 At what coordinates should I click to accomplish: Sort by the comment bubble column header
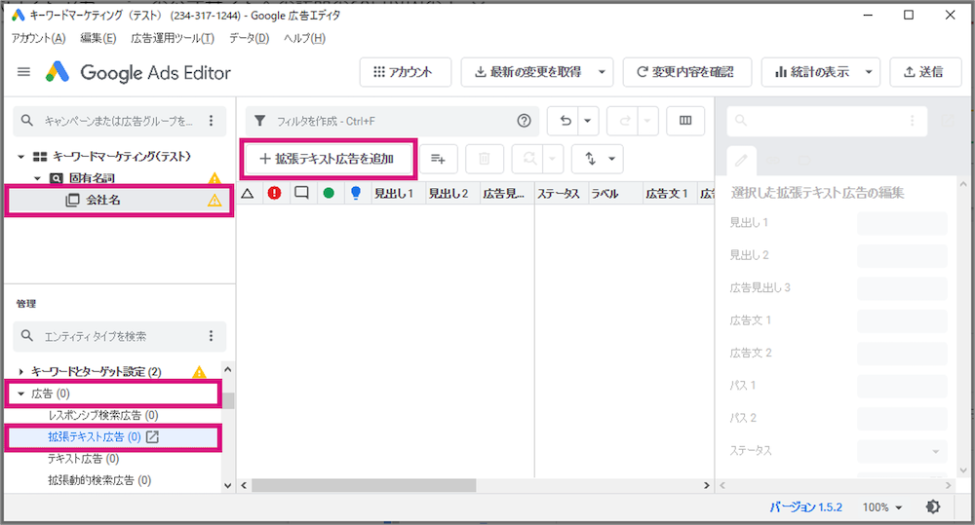click(301, 193)
